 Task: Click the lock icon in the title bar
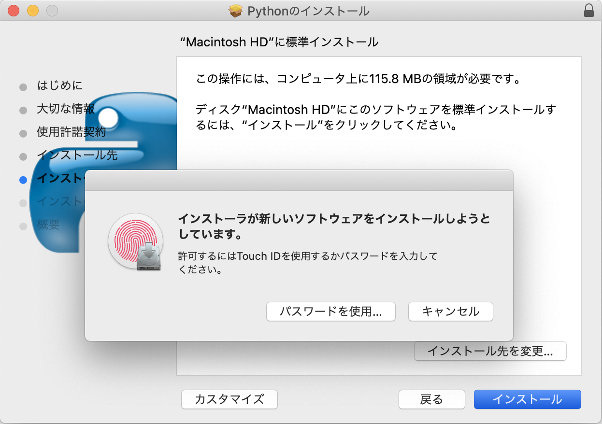pos(589,11)
